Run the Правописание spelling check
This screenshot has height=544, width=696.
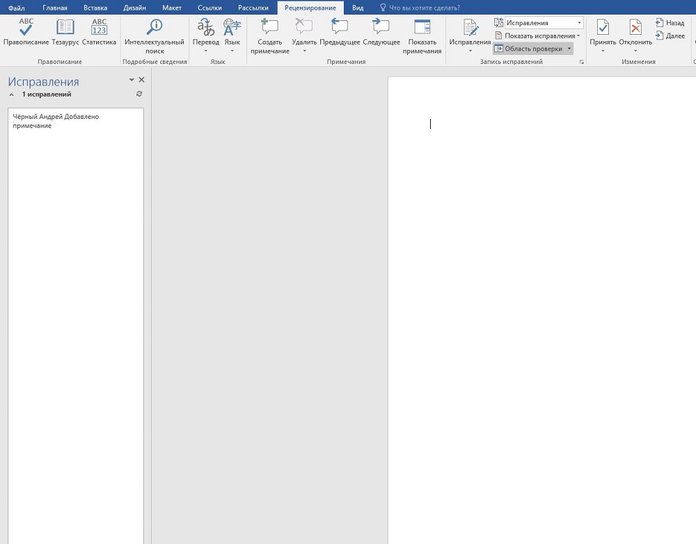click(x=26, y=32)
